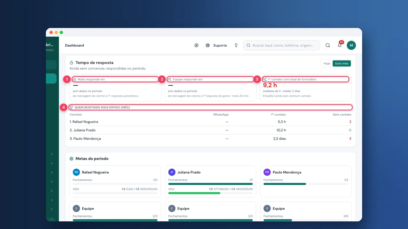Expand the second sidebar chevron item
Image resolution: width=408 pixels, height=229 pixels.
[x=52, y=163]
